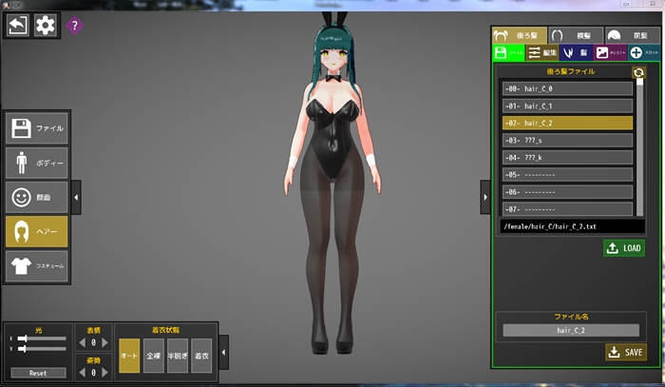Switch clothing state to 半脱ぎ
This screenshot has width=665, height=387.
177,356
